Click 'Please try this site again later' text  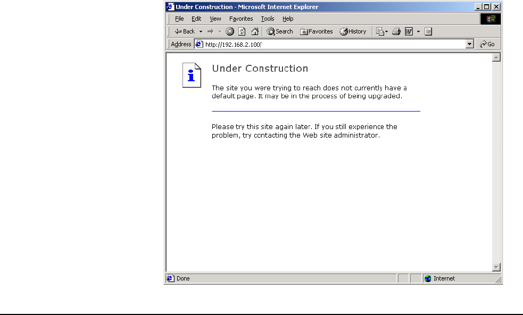coord(262,127)
